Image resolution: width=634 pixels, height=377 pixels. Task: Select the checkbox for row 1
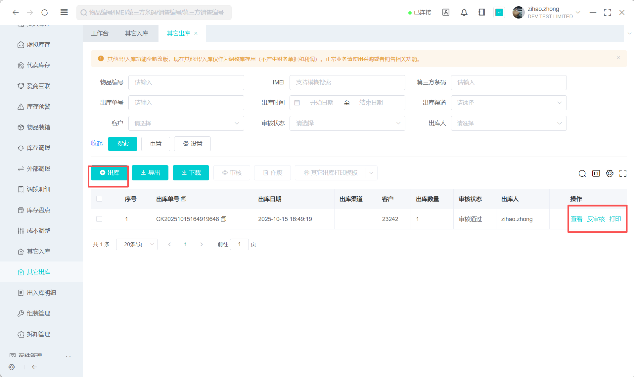point(99,219)
